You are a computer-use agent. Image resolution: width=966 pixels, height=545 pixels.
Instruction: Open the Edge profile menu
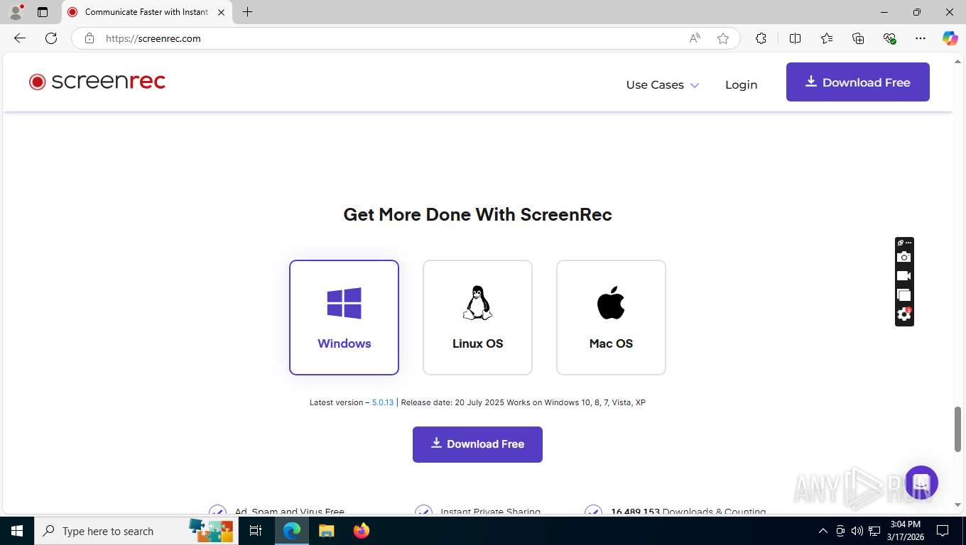point(16,12)
